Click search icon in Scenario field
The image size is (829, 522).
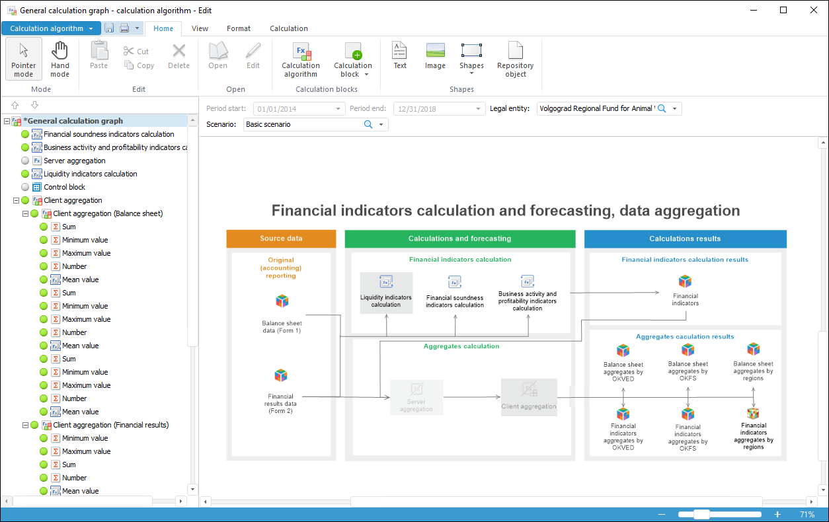point(369,124)
